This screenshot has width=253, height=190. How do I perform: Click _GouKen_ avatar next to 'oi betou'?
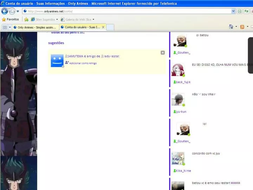[180, 40]
